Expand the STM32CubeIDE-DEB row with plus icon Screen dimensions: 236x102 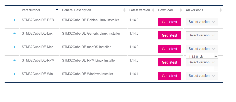pyautogui.click(x=14, y=20)
